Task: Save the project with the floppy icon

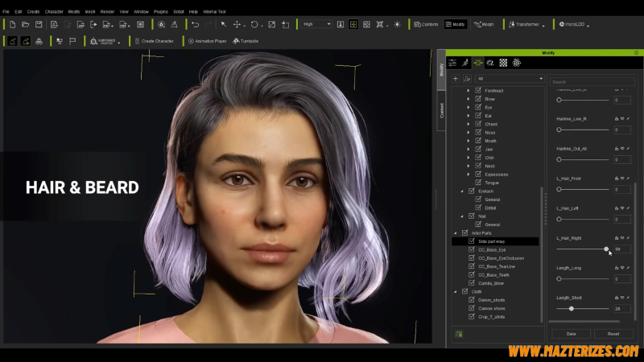Action: tap(39, 25)
